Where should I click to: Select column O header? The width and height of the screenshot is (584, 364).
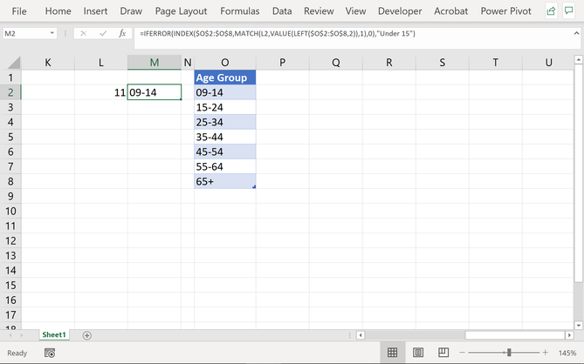[225, 63]
